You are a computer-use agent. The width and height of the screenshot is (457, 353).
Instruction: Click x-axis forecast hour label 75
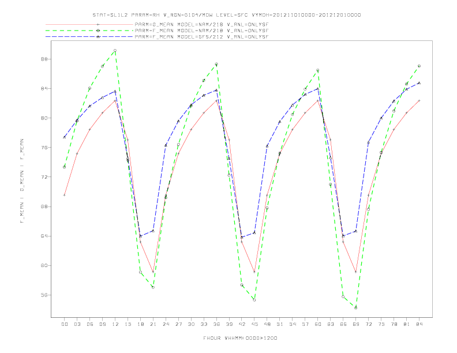tap(381, 324)
